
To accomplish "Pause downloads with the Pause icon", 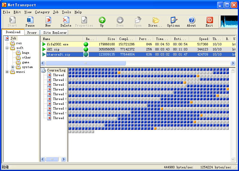I will [30, 20].
